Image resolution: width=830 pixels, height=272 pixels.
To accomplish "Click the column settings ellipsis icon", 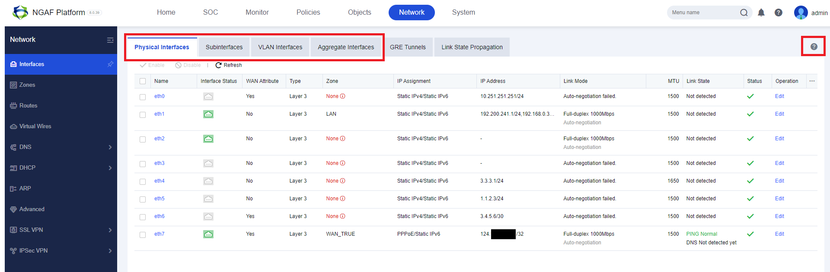I will 812,81.
